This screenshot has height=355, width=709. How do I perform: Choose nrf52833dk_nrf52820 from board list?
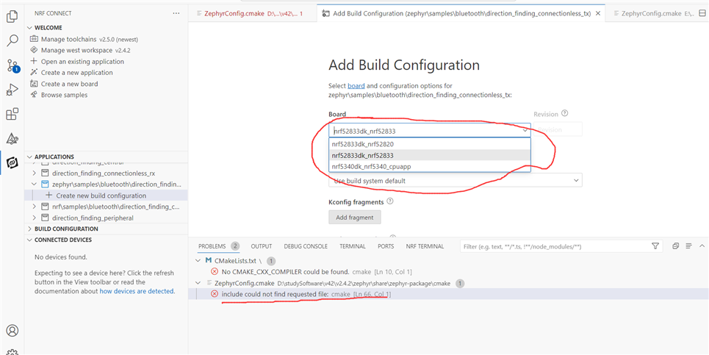[x=430, y=144]
